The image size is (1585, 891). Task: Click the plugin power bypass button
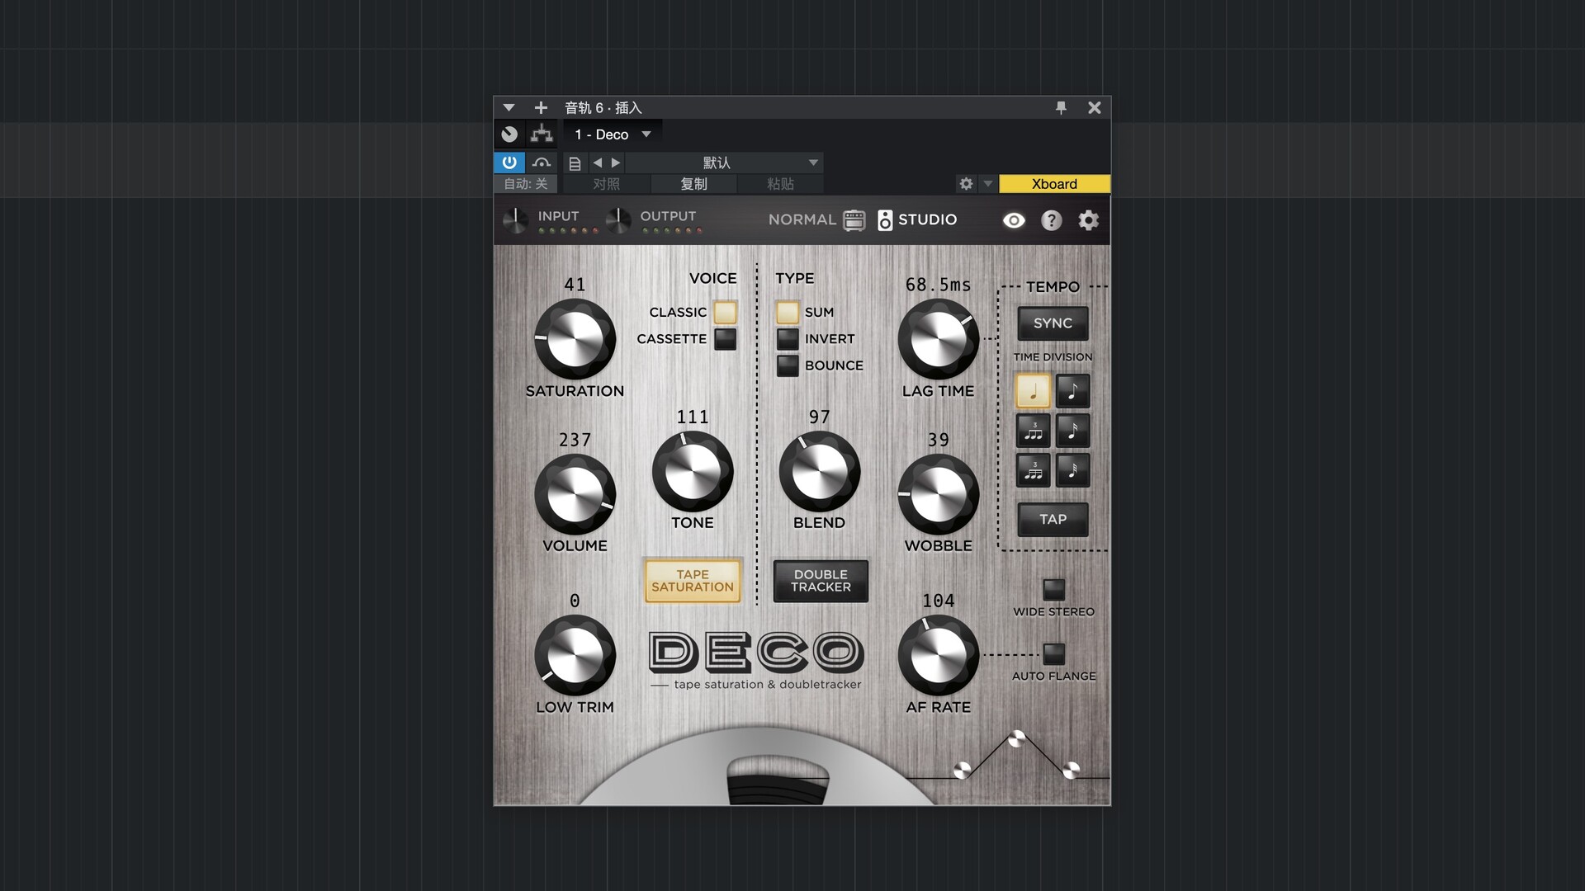509,163
